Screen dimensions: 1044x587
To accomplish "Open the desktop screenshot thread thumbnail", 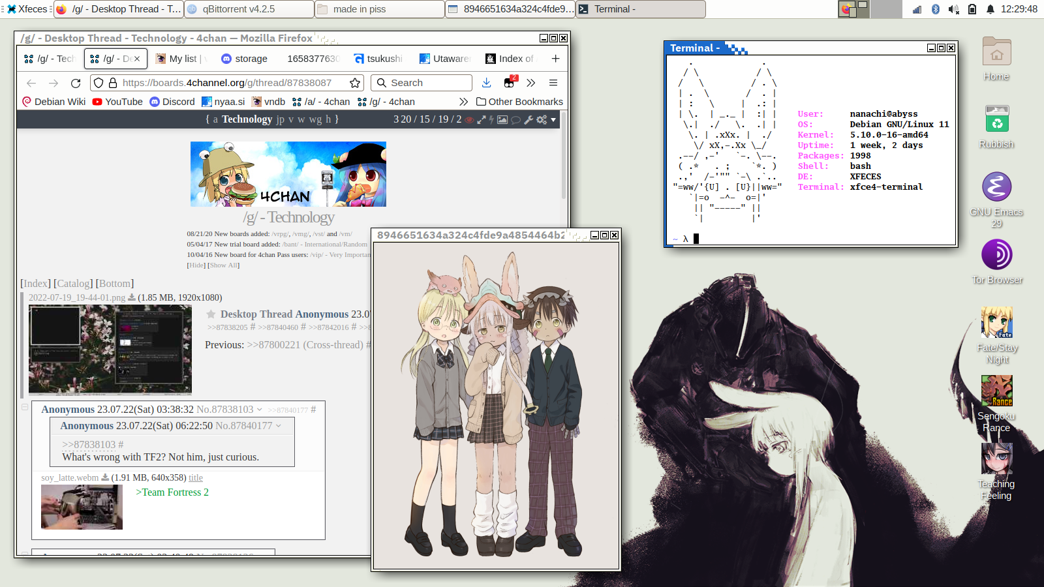I will pyautogui.click(x=110, y=350).
